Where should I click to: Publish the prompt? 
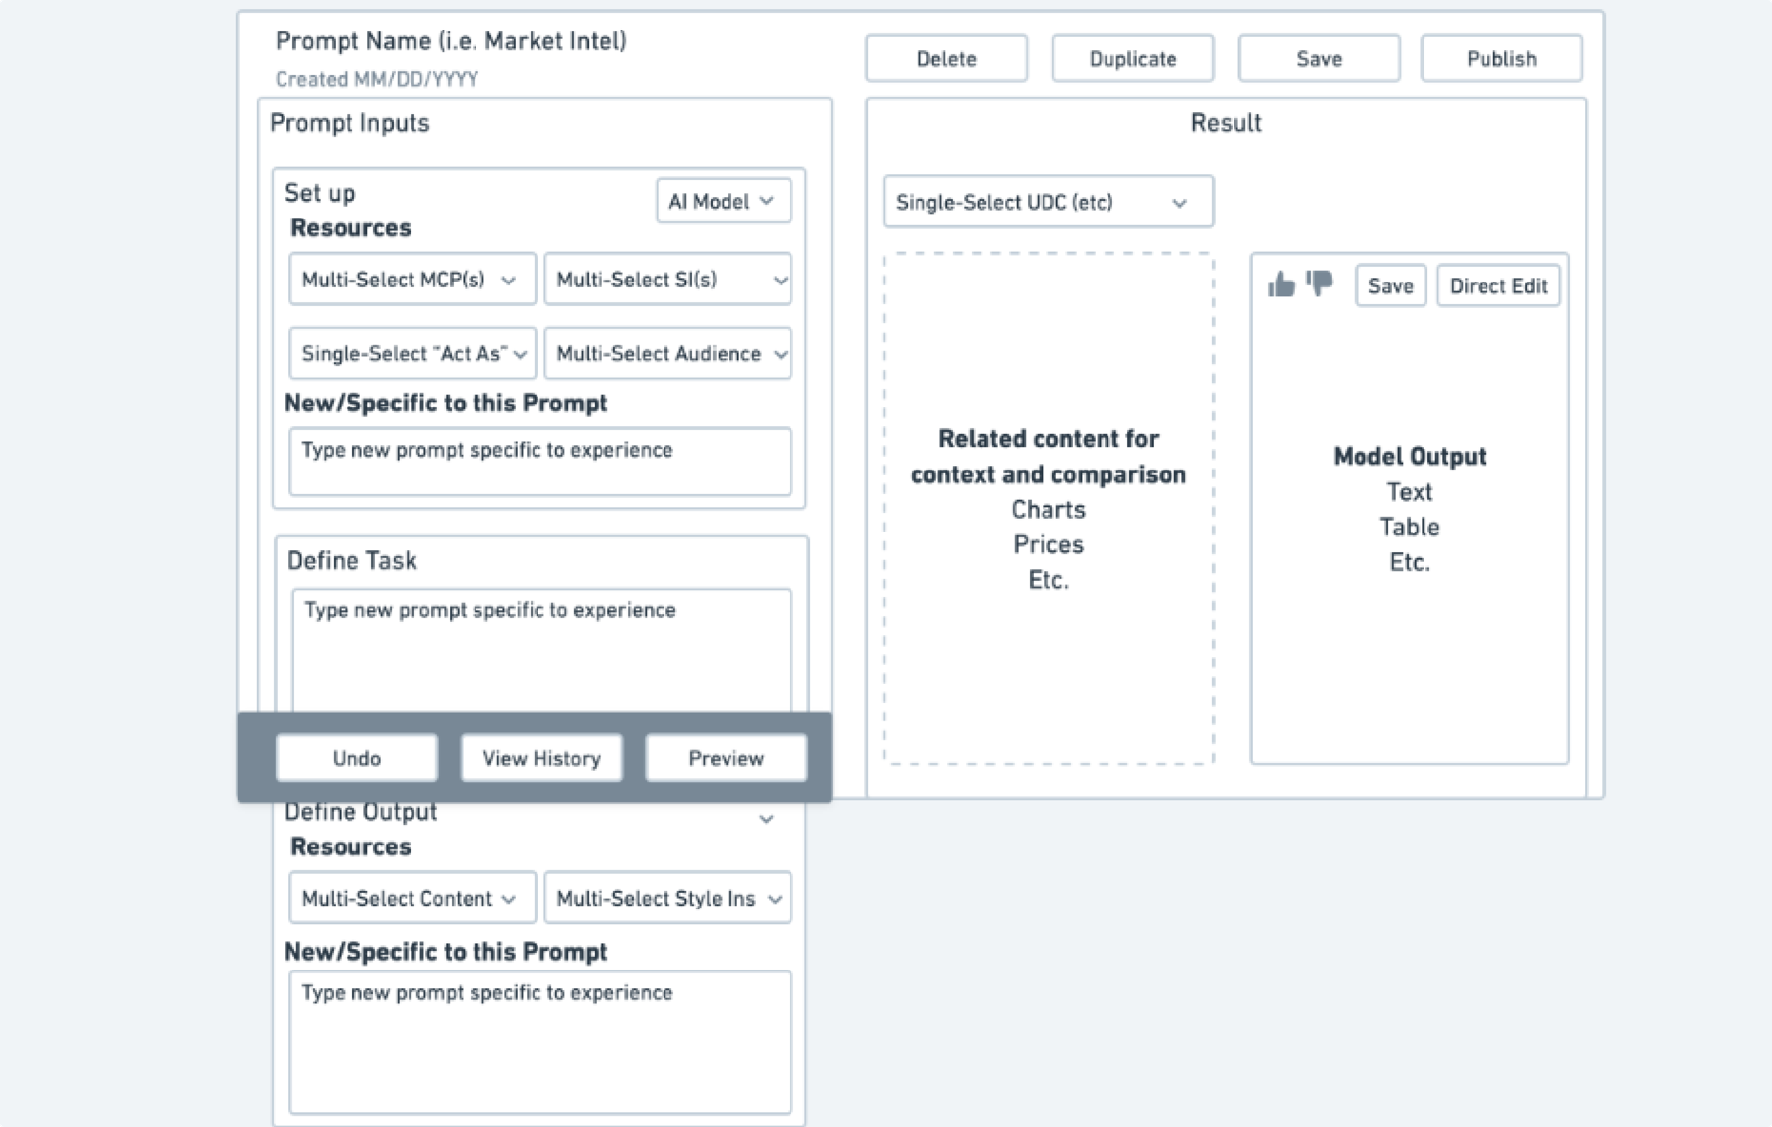click(1501, 58)
